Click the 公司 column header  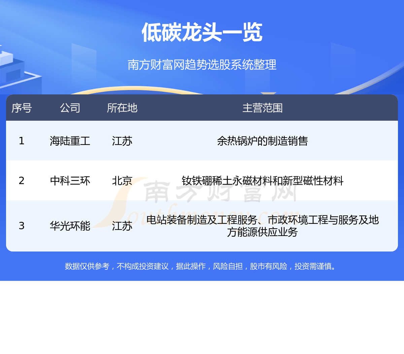(70, 108)
